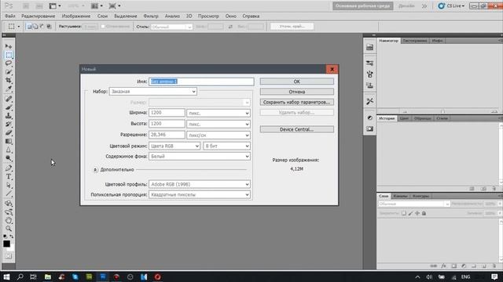This screenshot has height=282, width=503.
Task: Open the Редактирование menu
Action: click(x=39, y=16)
